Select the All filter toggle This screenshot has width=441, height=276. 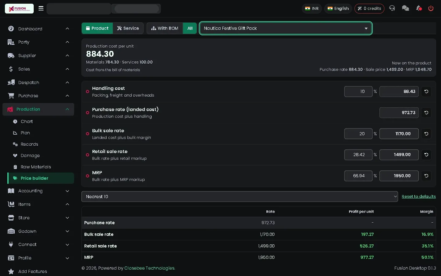coord(190,28)
